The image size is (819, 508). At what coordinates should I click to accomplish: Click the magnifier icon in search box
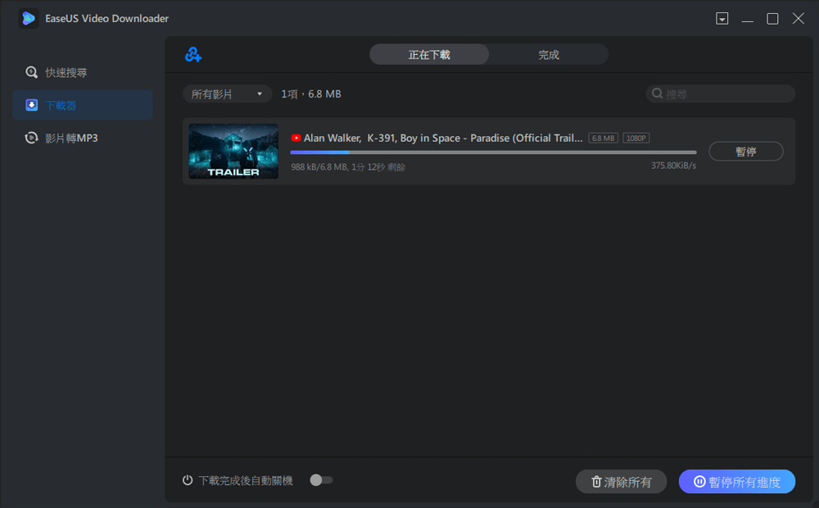click(x=657, y=94)
